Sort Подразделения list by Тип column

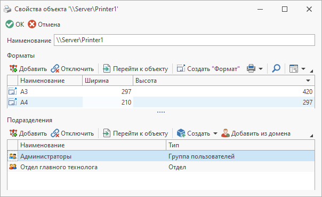(x=240, y=145)
